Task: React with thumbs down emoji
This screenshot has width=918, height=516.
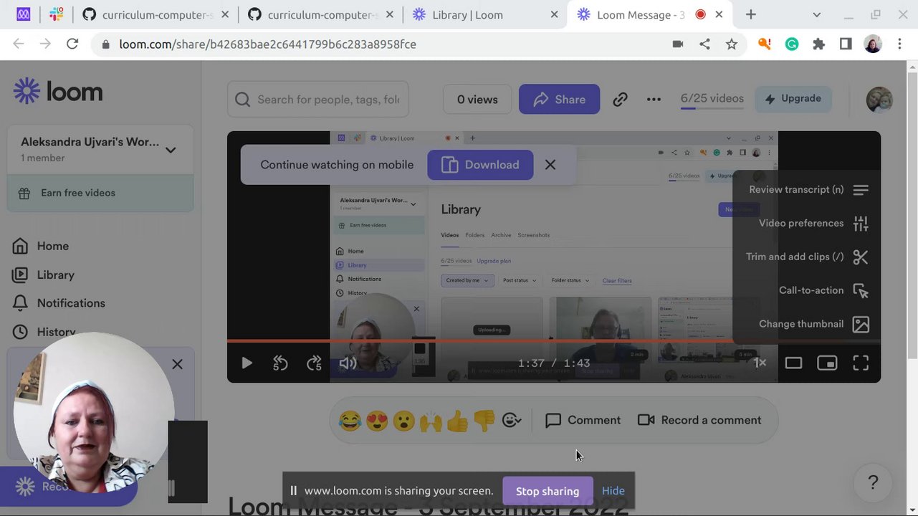Action: click(484, 421)
